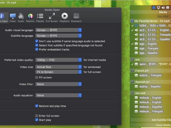Select the vobsub Español track

[x=151, y=107]
